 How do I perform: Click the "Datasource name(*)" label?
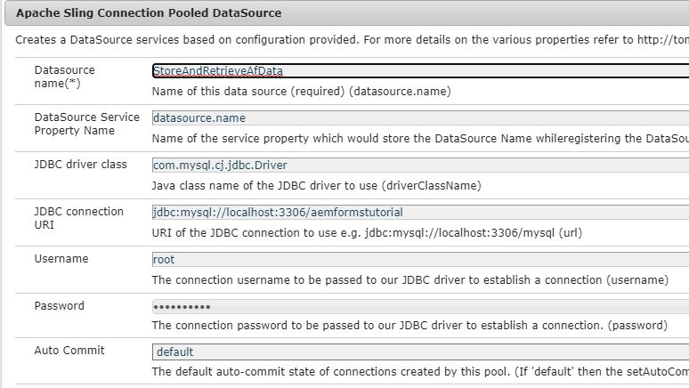[x=64, y=77]
